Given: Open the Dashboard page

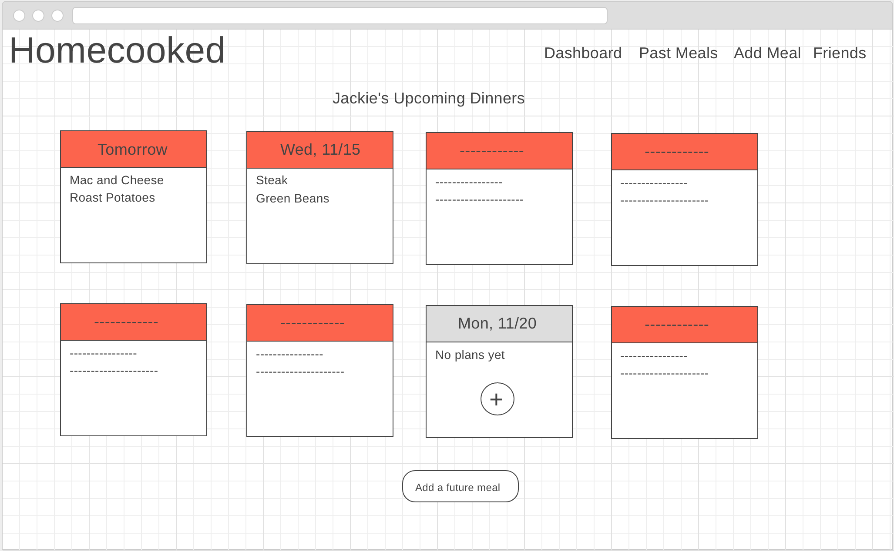Looking at the screenshot, I should tap(582, 53).
